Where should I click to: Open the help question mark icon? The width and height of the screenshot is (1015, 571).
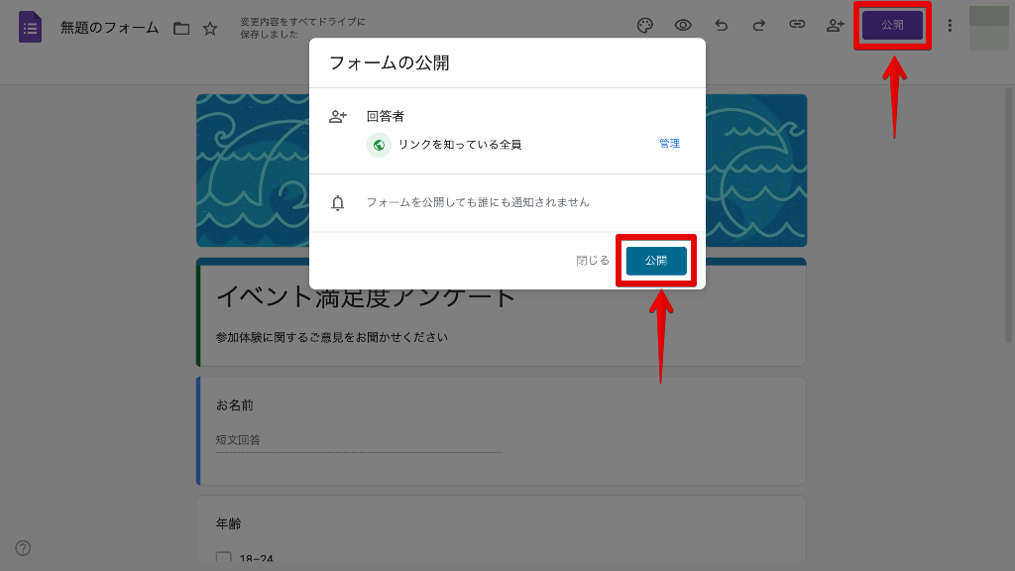pos(23,548)
